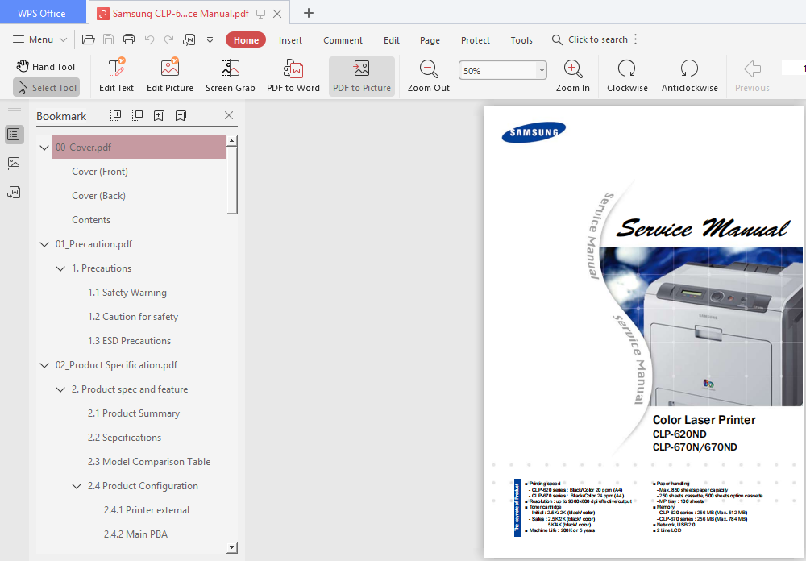Open the Protect tab

[x=476, y=40]
